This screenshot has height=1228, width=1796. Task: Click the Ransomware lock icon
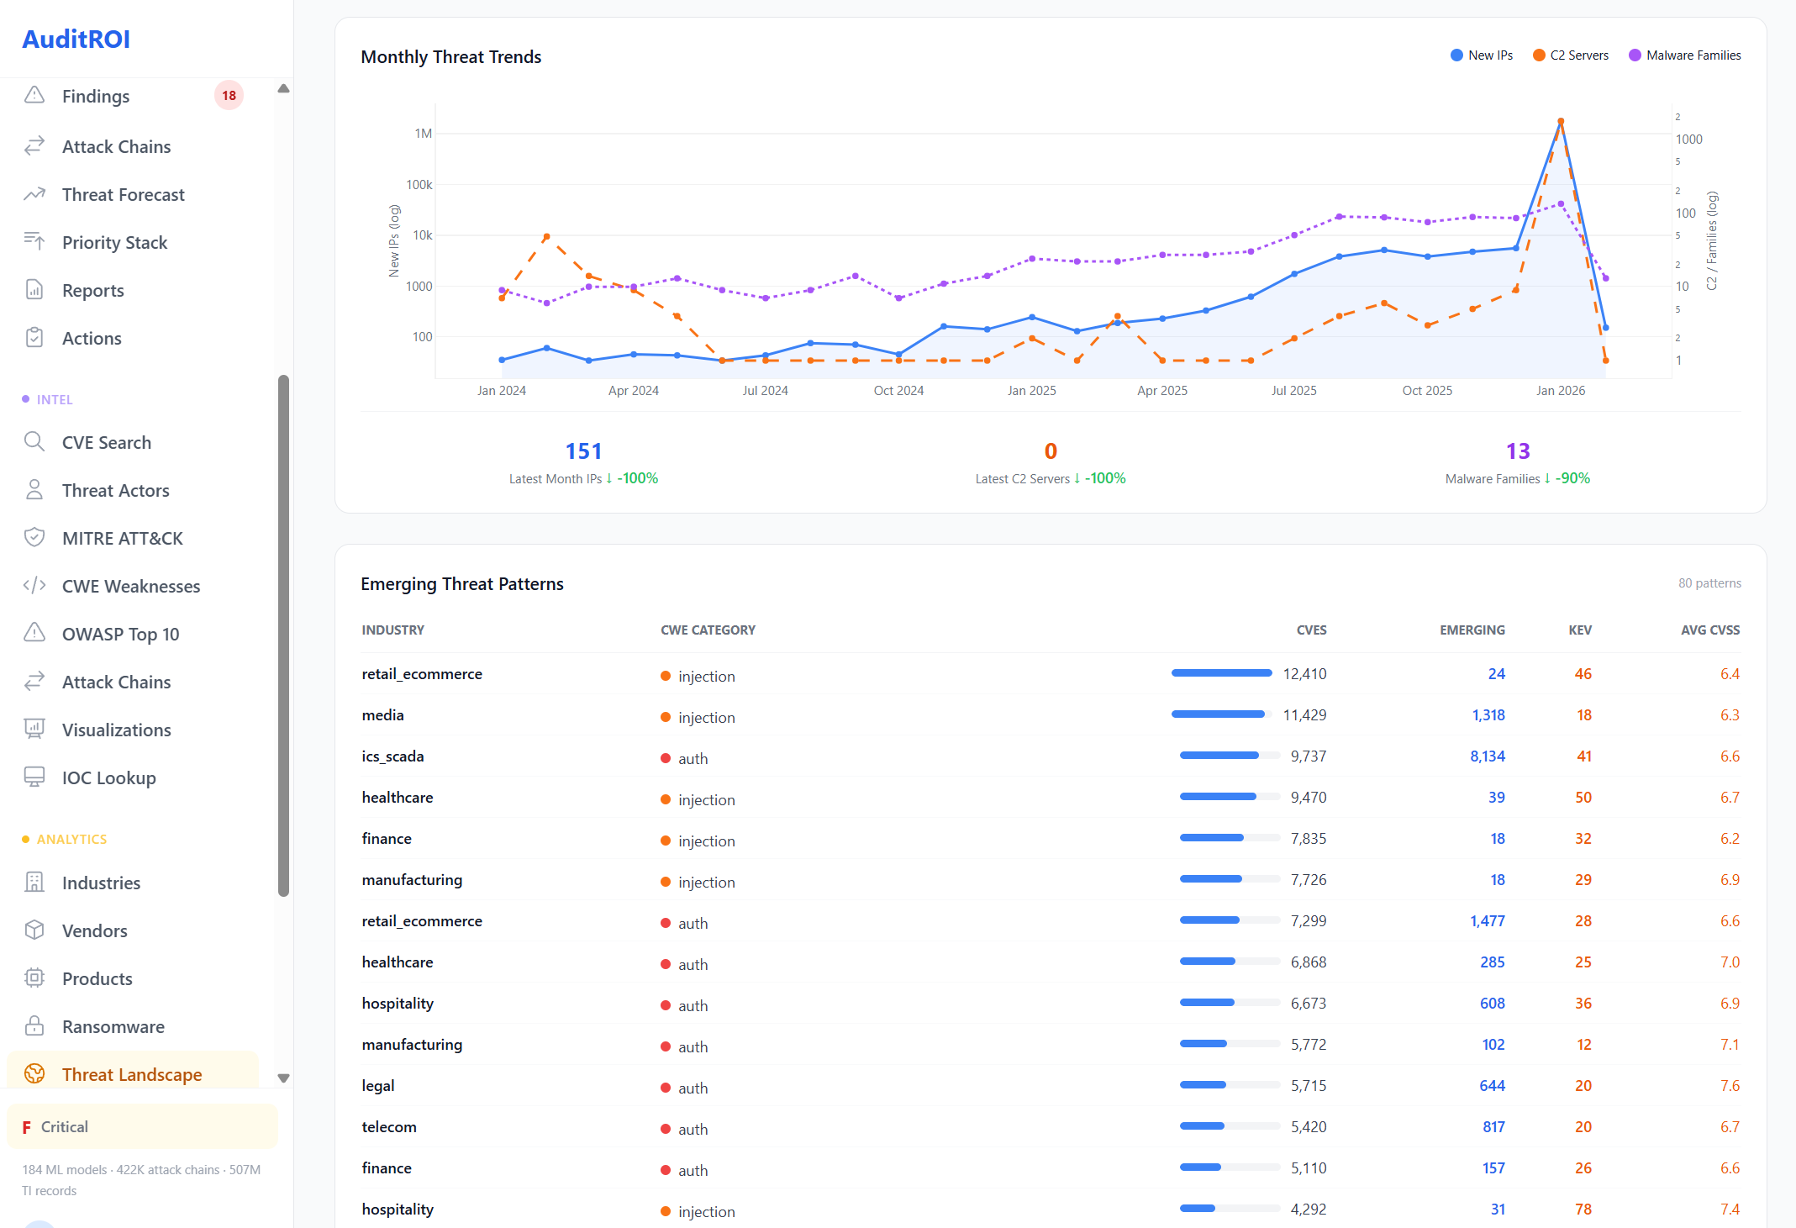click(34, 1026)
